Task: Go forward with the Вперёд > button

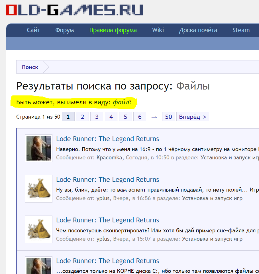Action: (x=193, y=117)
